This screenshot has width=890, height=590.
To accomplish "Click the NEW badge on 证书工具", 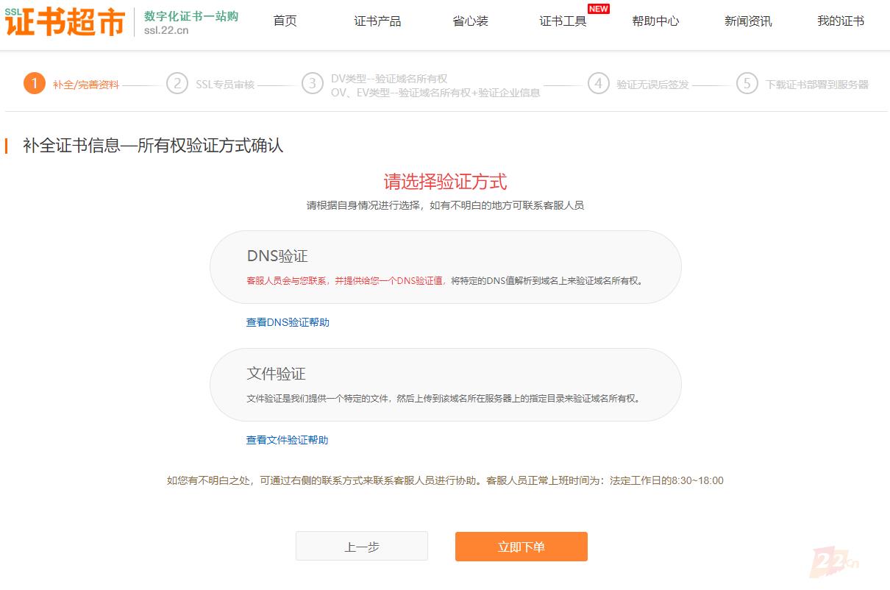I will (598, 9).
